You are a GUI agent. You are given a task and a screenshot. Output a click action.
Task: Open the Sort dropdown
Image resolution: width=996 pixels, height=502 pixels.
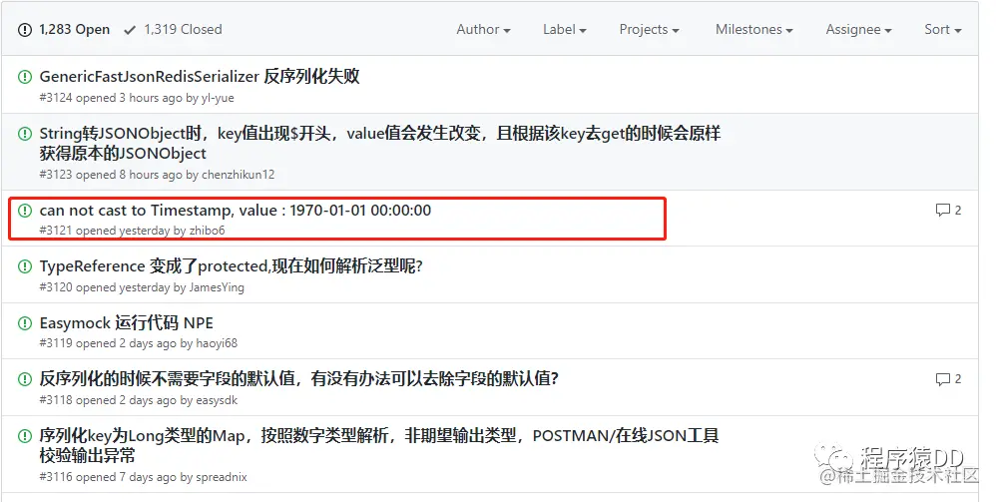pos(943,30)
